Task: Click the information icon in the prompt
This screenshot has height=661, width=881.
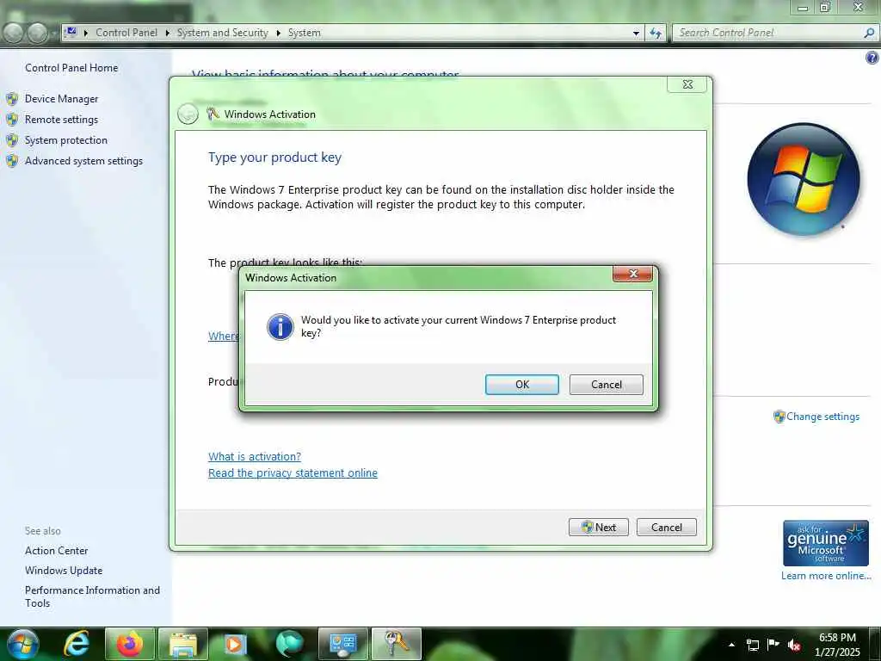Action: tap(280, 326)
